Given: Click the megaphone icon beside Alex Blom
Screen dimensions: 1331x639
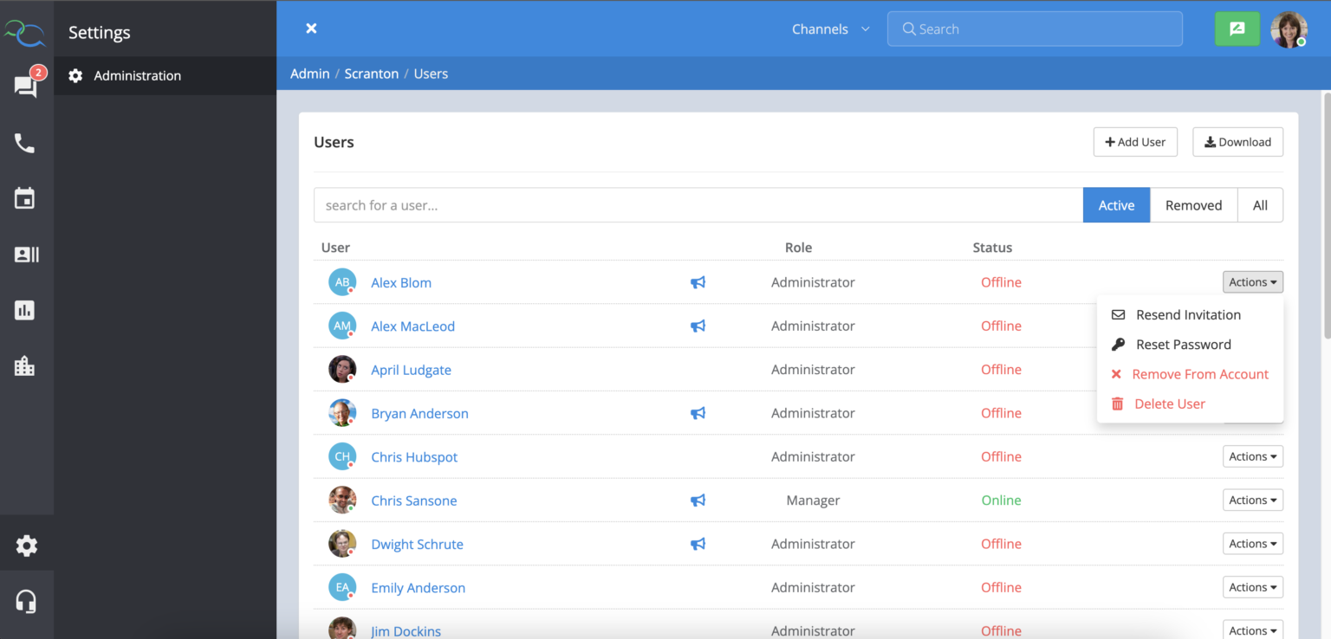Looking at the screenshot, I should (698, 282).
